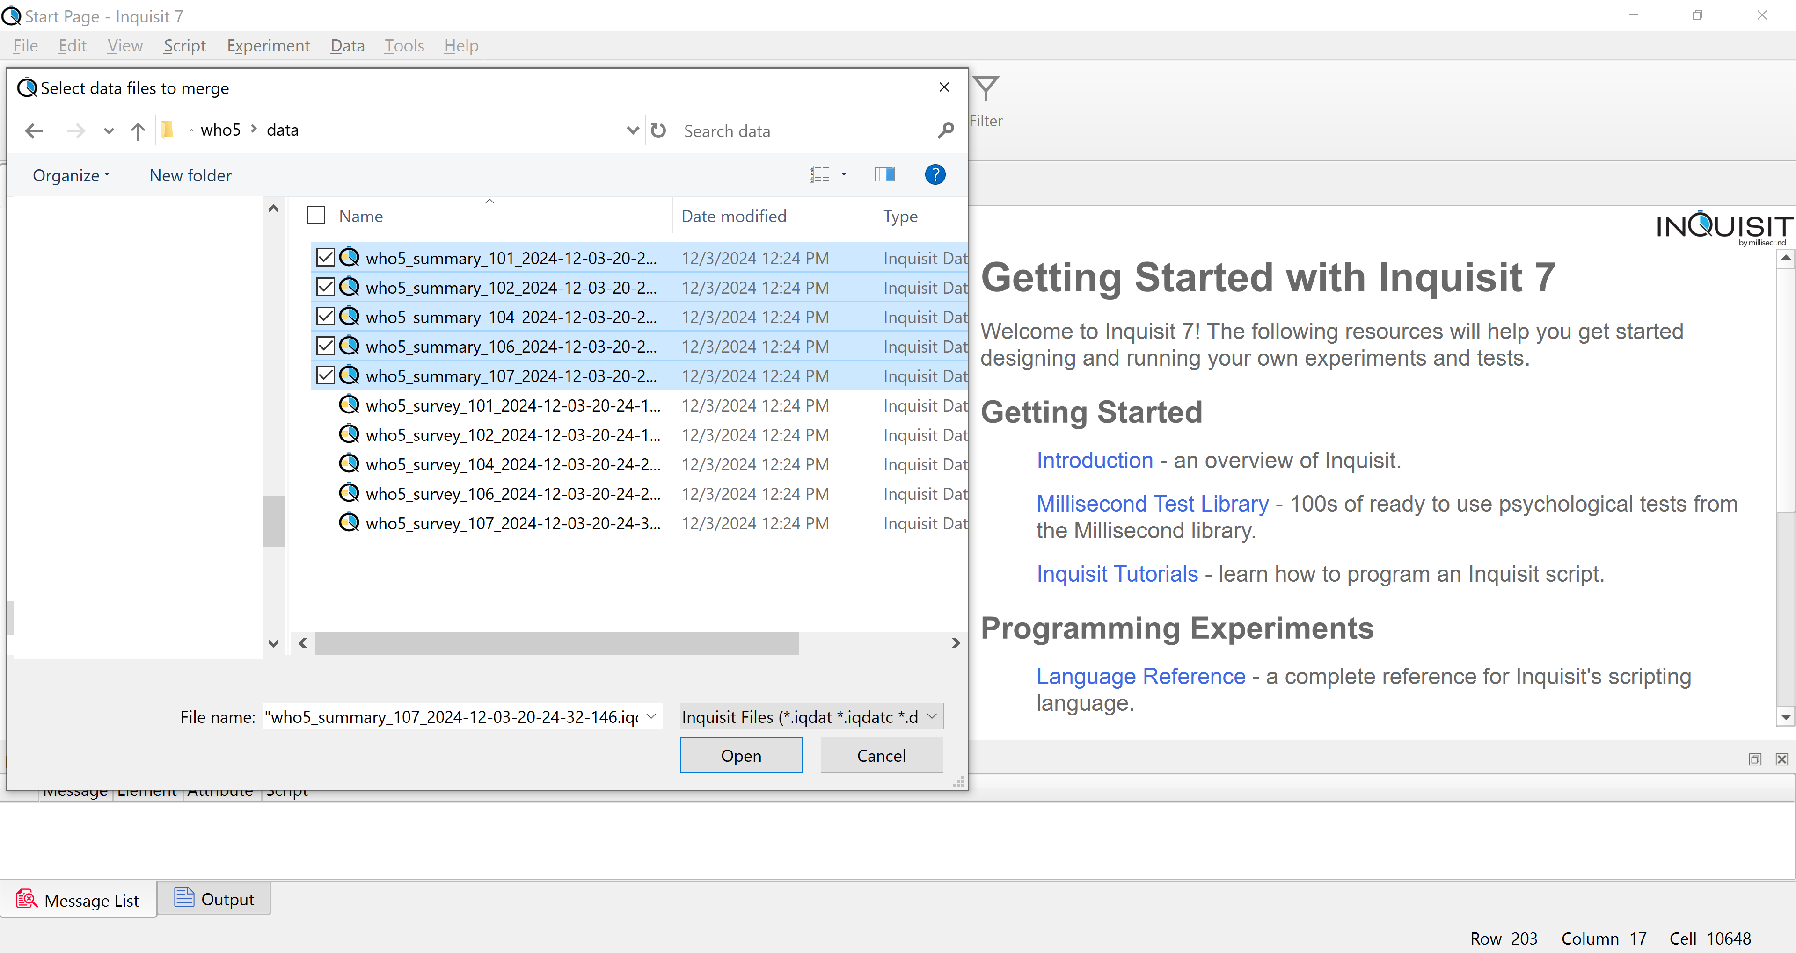The width and height of the screenshot is (1796, 953).
Task: Click the Cancel button
Action: tap(881, 755)
